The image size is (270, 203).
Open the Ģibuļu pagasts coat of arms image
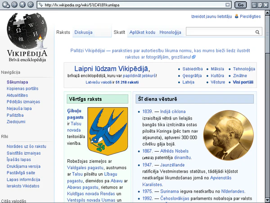107,131
